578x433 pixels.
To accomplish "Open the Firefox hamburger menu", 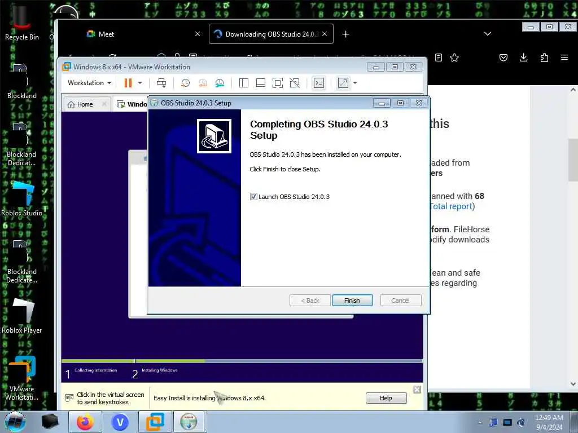I will click(x=564, y=58).
